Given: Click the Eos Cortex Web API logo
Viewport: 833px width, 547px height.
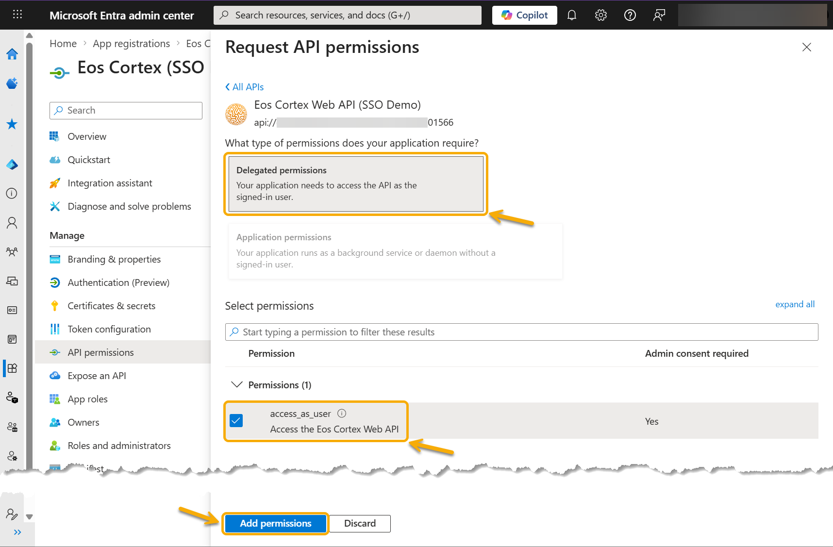Looking at the screenshot, I should point(236,114).
